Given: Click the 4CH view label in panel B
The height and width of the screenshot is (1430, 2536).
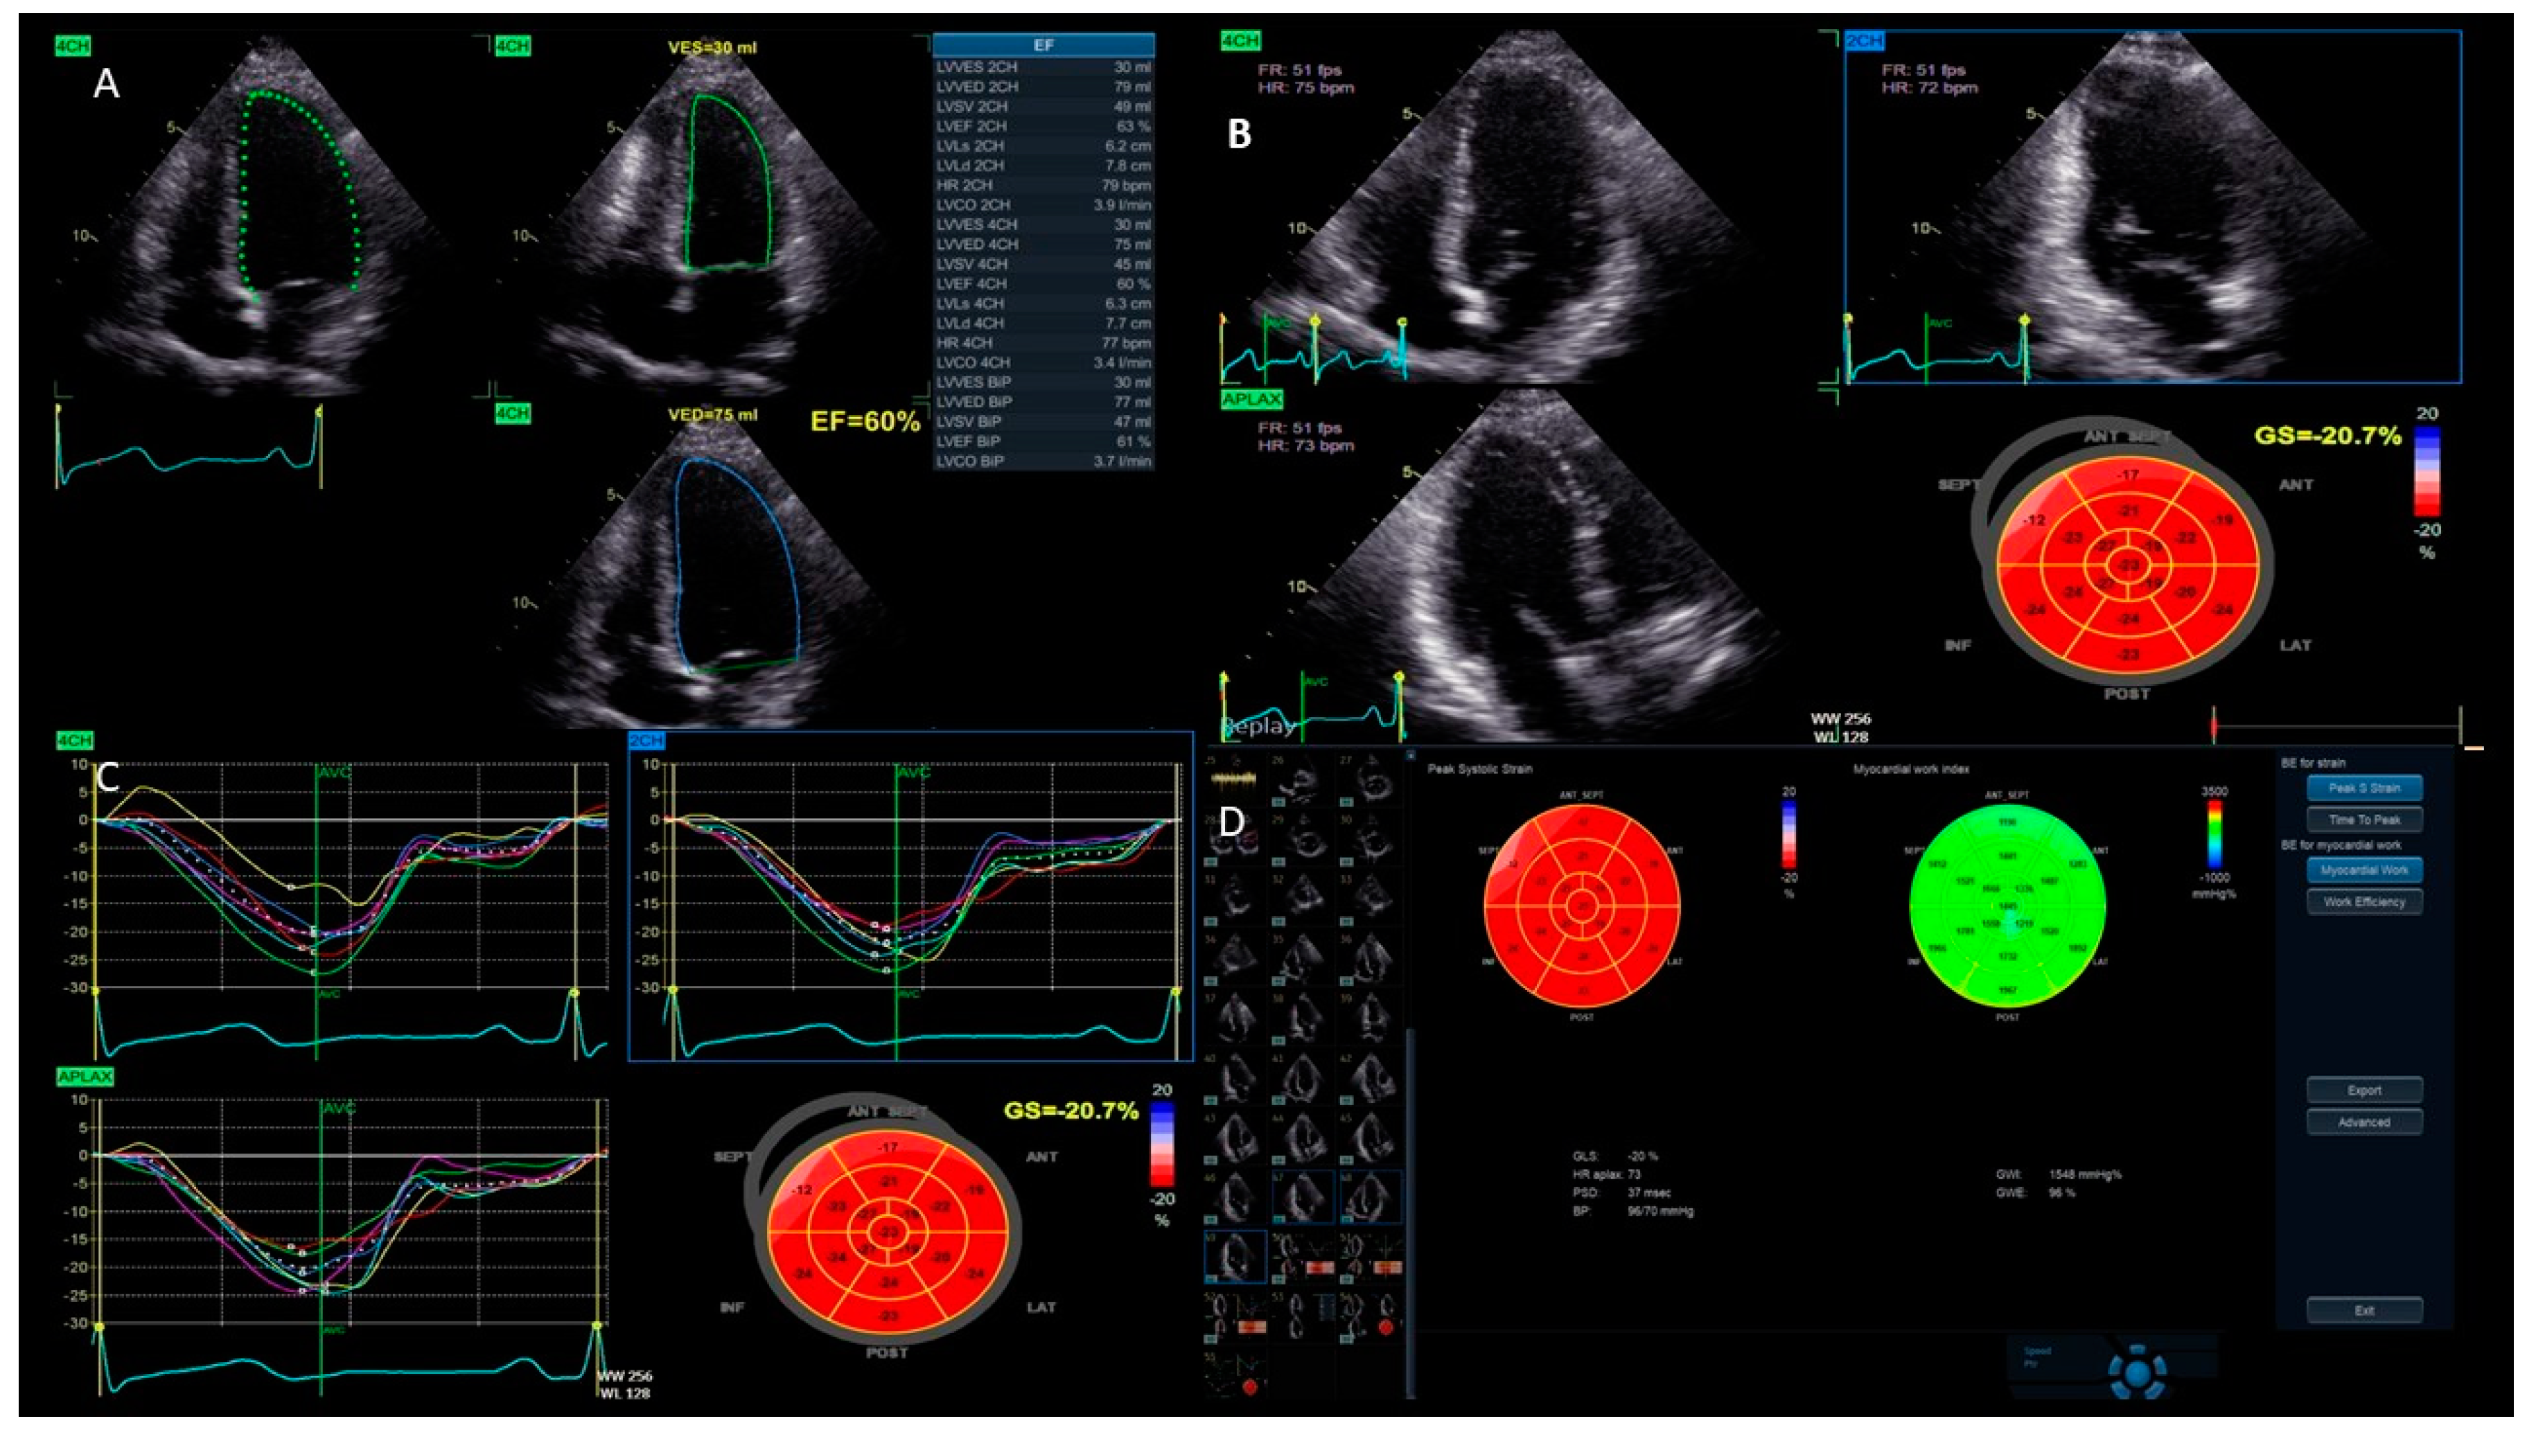Looking at the screenshot, I should coord(1240,42).
